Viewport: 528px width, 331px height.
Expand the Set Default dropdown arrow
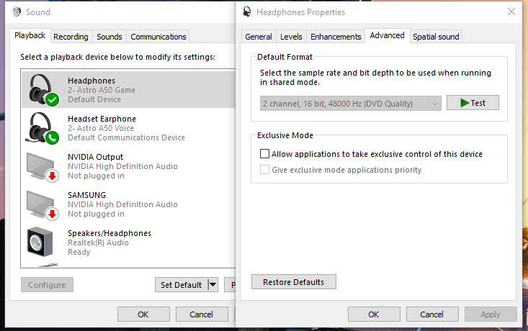(x=212, y=285)
